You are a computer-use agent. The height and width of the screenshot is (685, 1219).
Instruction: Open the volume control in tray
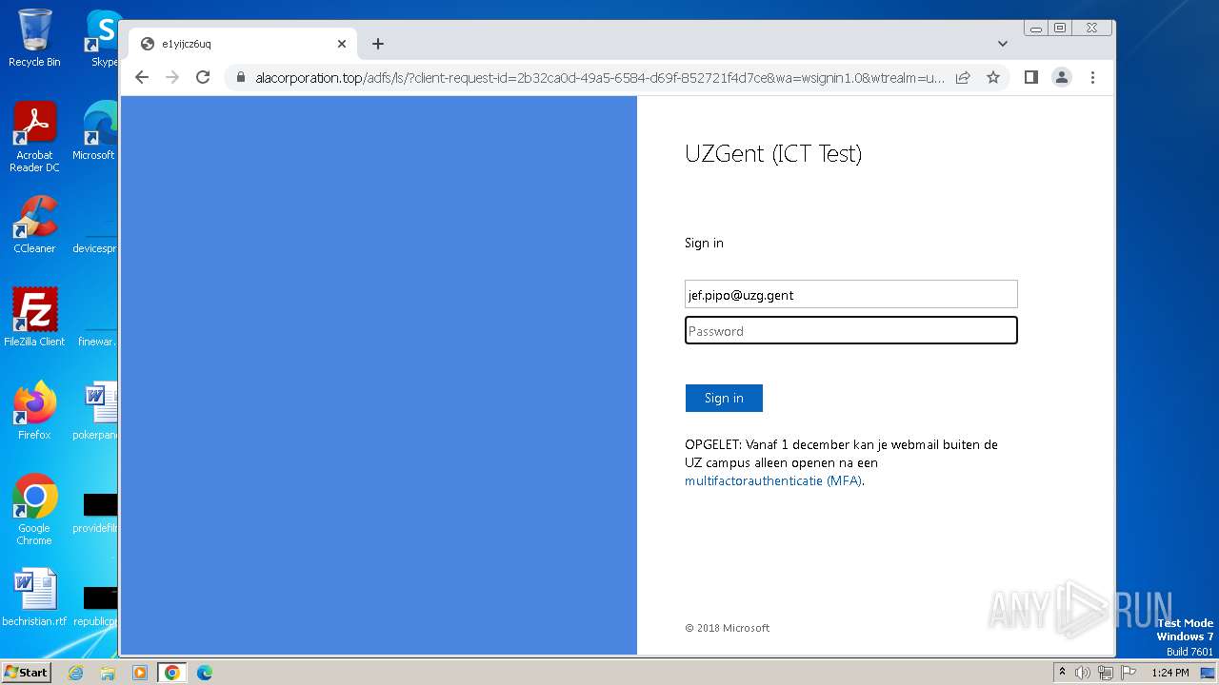point(1082,673)
